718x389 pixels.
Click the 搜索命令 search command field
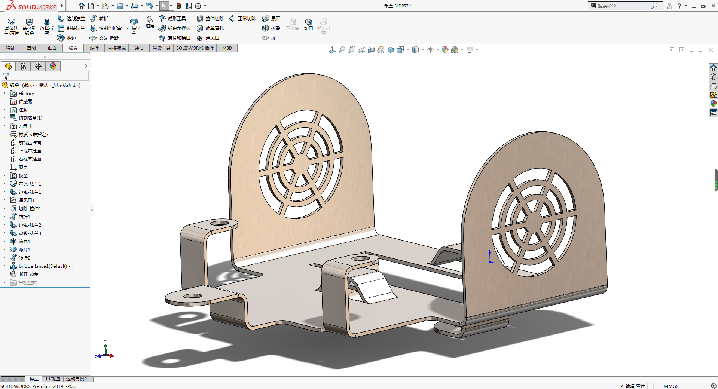pyautogui.click(x=624, y=6)
